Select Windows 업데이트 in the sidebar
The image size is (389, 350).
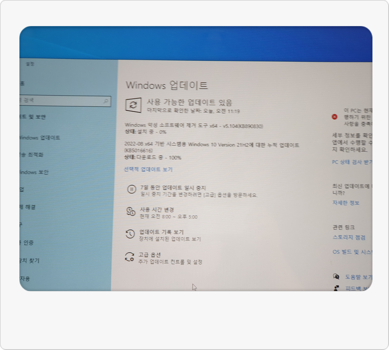[x=40, y=138]
